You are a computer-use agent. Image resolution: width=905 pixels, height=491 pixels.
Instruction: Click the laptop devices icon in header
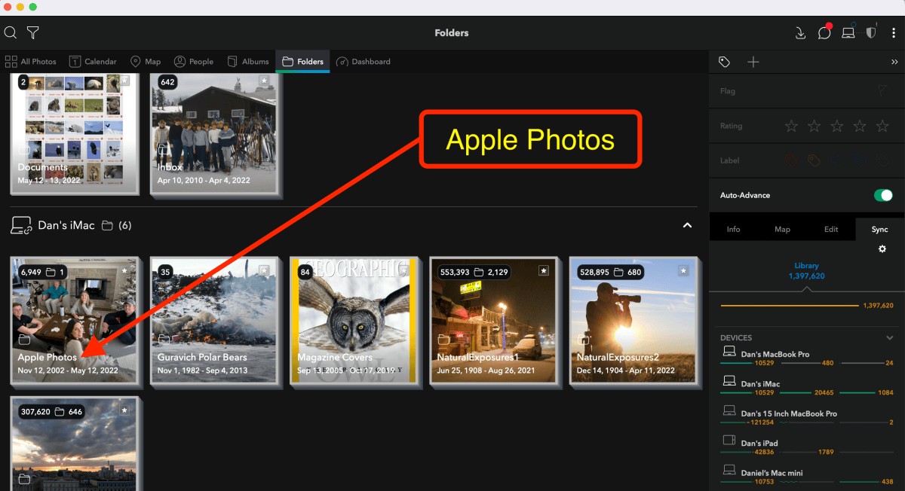[x=848, y=32]
